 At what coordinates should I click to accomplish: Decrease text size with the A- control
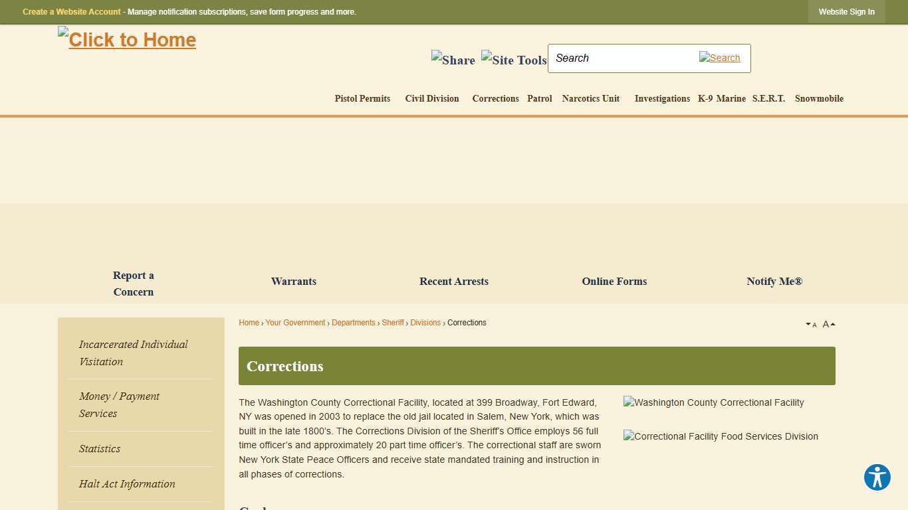click(811, 324)
